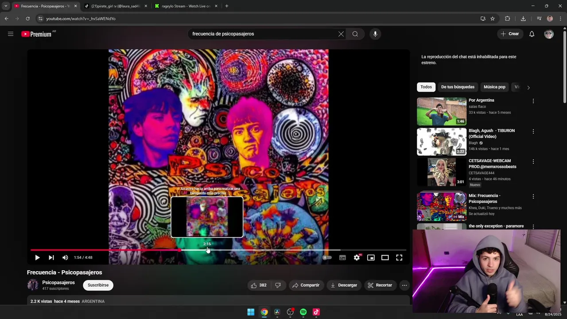Open options for CETSAVAGE-WEBCAM video

[533, 162]
